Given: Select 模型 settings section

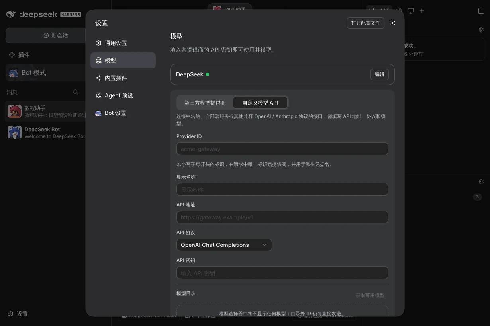Looking at the screenshot, I should point(123,60).
